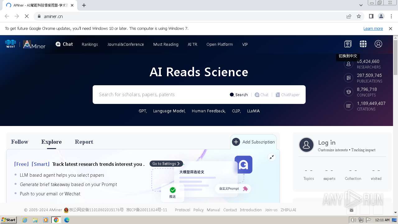
Task: Click the share page icon in address bar
Action: [349, 16]
